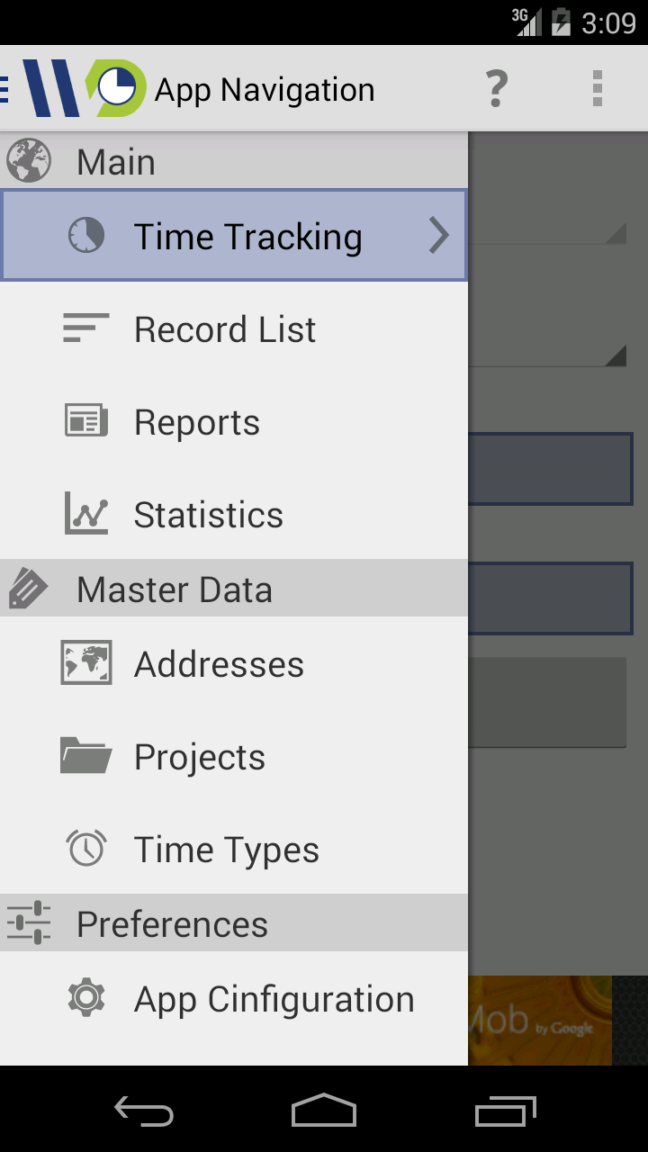
Task: Tap the folder icon for Projects
Action: tap(86, 756)
